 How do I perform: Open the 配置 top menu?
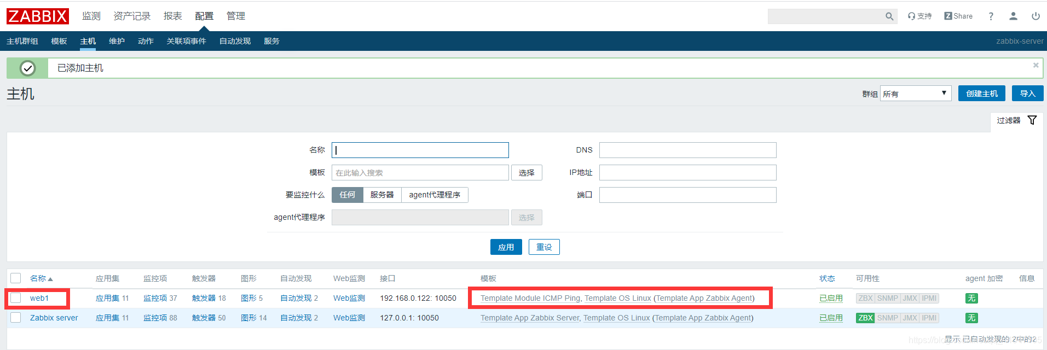click(204, 16)
